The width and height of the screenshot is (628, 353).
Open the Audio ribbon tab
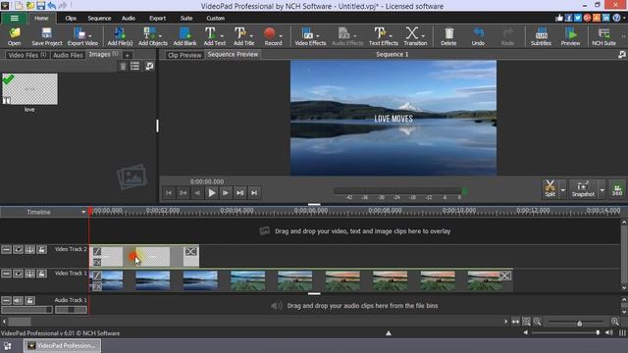(x=129, y=18)
